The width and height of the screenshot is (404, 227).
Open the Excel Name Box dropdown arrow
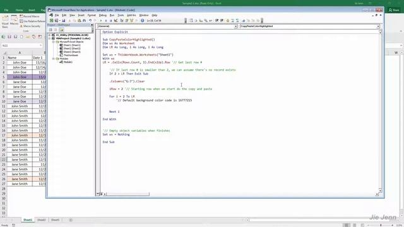coord(40,45)
